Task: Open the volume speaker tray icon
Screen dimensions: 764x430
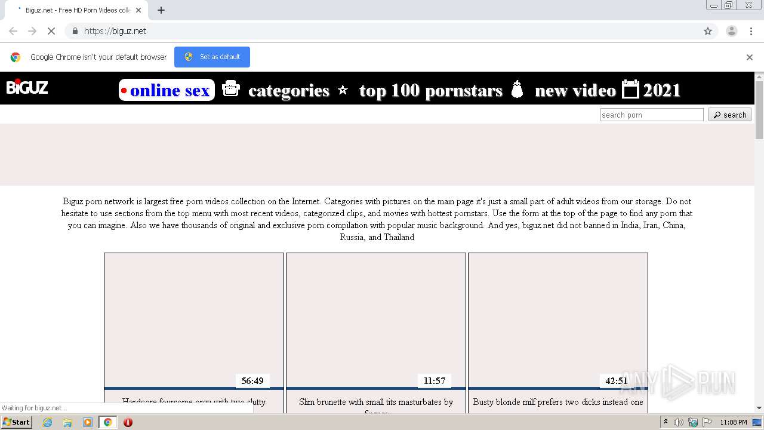Action: click(x=679, y=422)
